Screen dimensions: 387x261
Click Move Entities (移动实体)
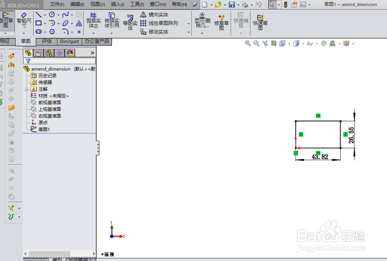154,32
